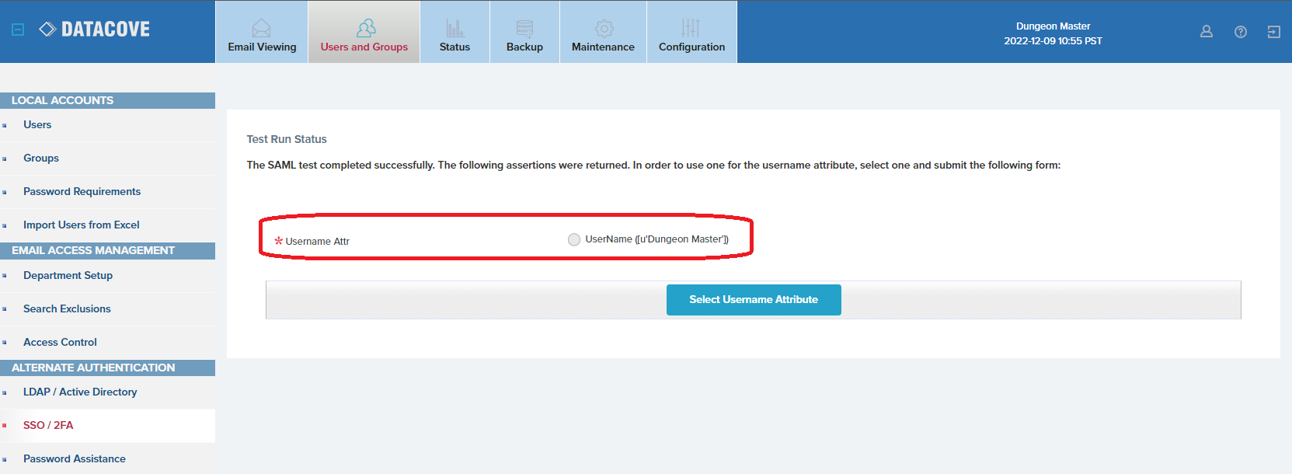Go to Groups in Local Accounts
The width and height of the screenshot is (1292, 474).
[x=41, y=159]
